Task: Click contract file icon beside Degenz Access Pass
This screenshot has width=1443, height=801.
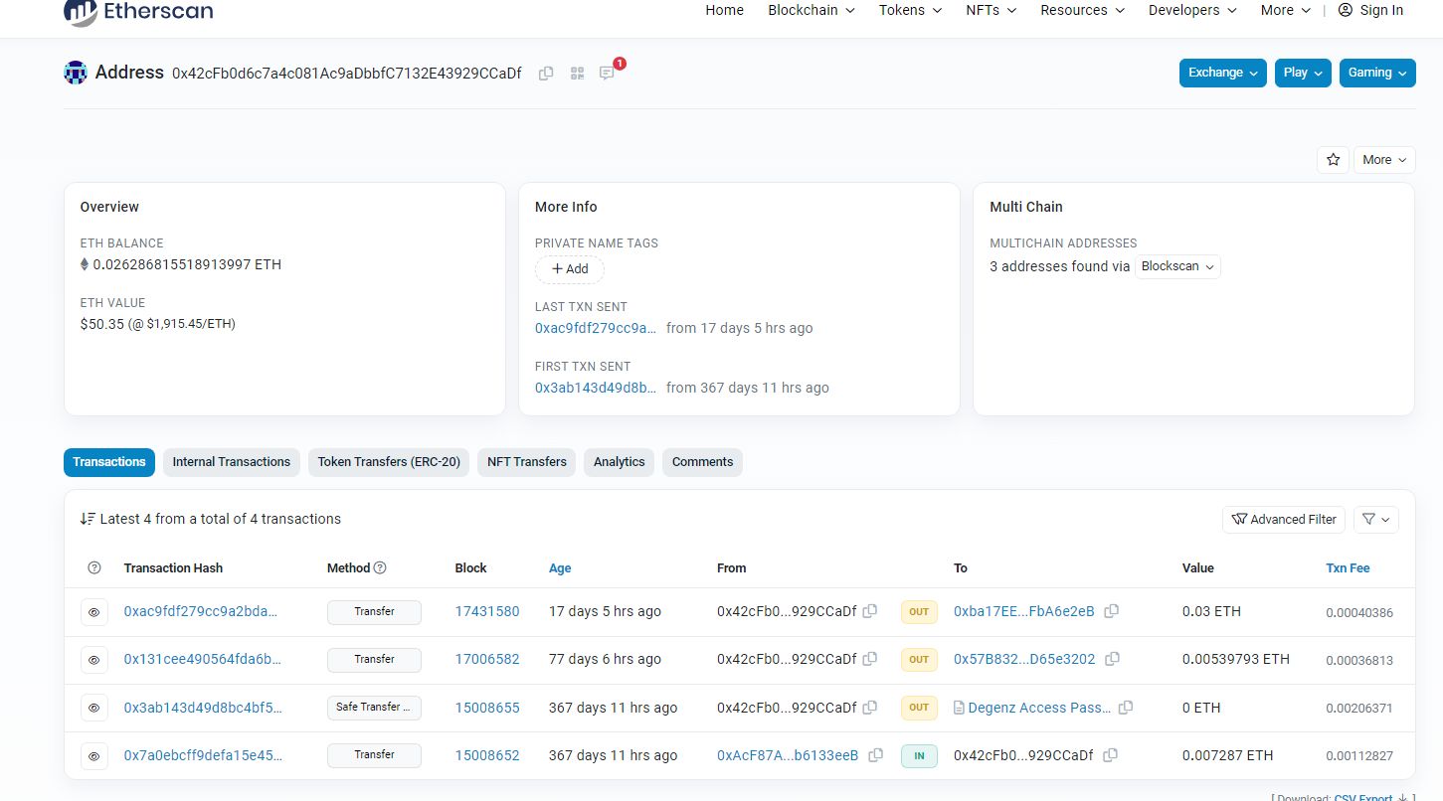Action: pyautogui.click(x=959, y=708)
